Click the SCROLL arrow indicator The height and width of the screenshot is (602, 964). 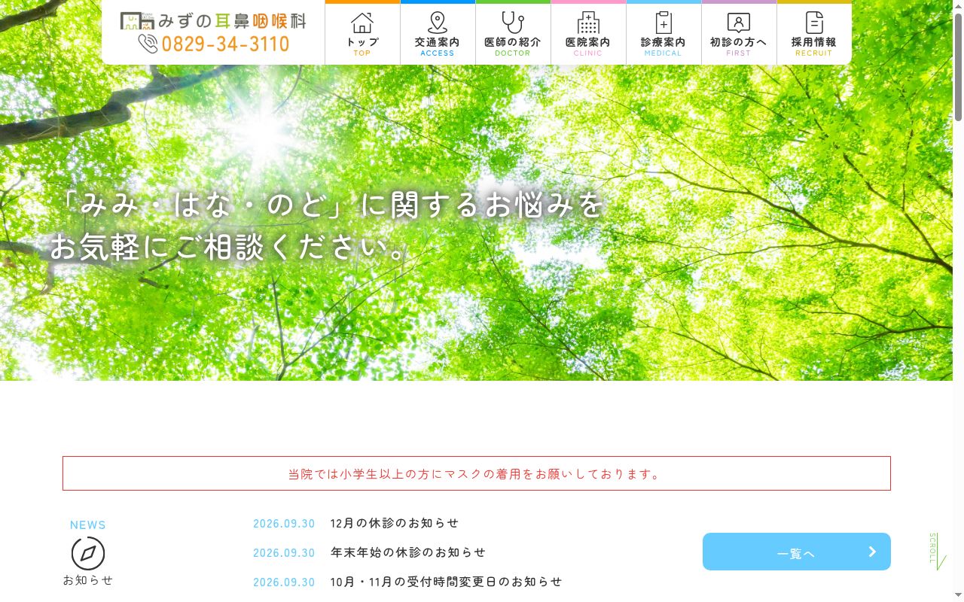tap(936, 552)
